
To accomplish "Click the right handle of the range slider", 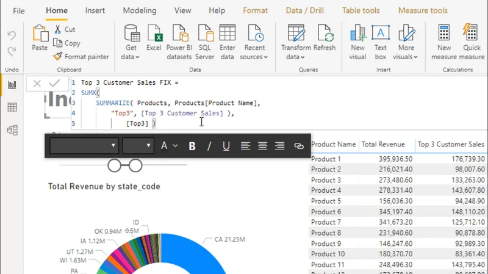I will point(135,165).
